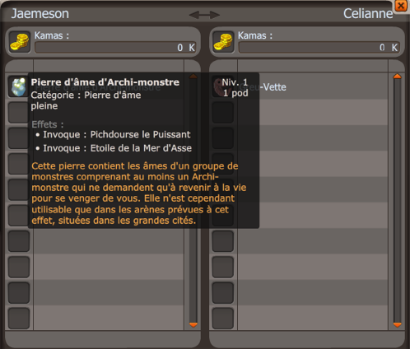Screen dimensions: 410x349
Task: Click the down arrow of Jaemeson's item list
Action: [193, 325]
